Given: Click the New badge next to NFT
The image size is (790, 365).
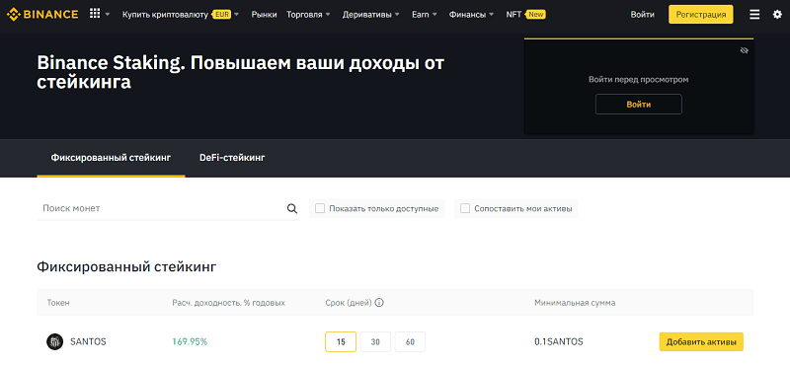Looking at the screenshot, I should 536,15.
